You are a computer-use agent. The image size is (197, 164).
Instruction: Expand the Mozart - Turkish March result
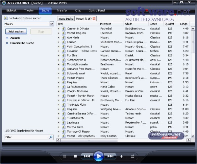tap(59, 96)
